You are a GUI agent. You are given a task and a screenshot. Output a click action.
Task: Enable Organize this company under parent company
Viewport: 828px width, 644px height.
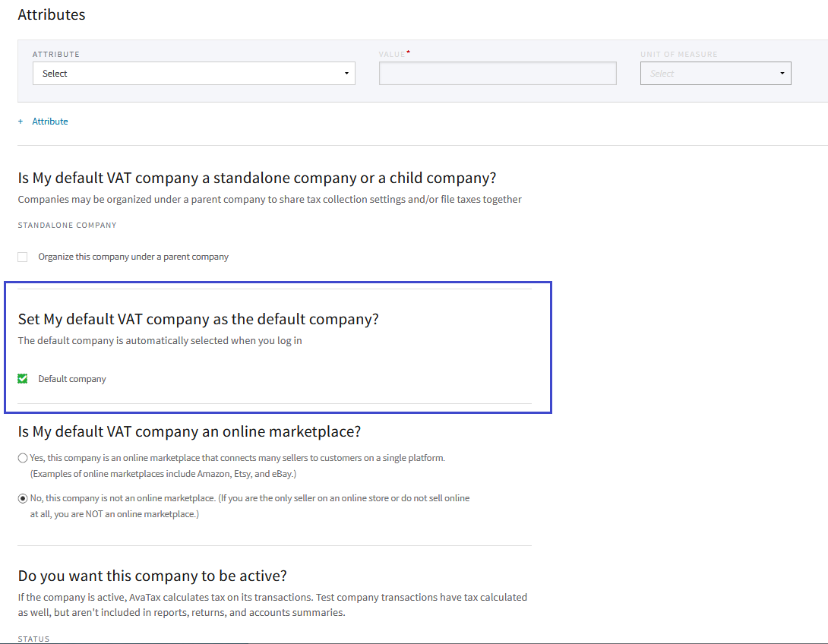pos(23,257)
